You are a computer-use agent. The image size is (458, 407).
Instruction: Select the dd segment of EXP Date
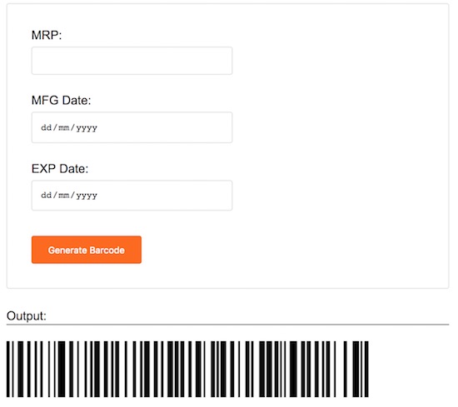(x=46, y=195)
